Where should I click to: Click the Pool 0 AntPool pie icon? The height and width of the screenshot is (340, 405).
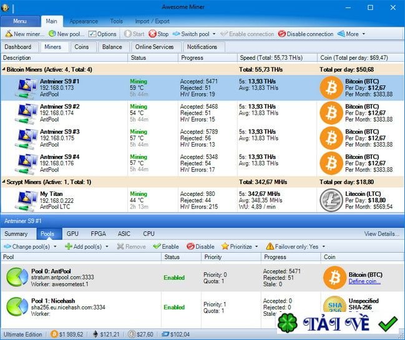[x=17, y=278]
